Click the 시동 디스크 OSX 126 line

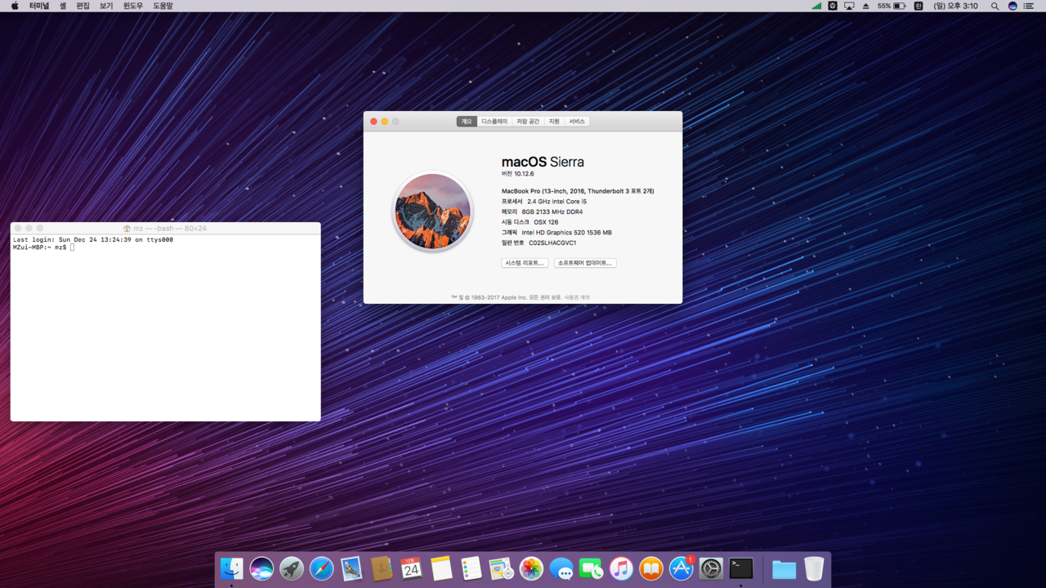point(530,222)
